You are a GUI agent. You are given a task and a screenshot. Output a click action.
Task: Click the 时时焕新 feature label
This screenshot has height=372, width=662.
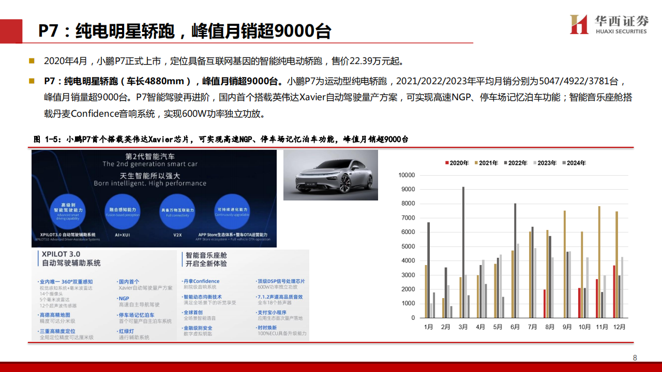pos(266,328)
